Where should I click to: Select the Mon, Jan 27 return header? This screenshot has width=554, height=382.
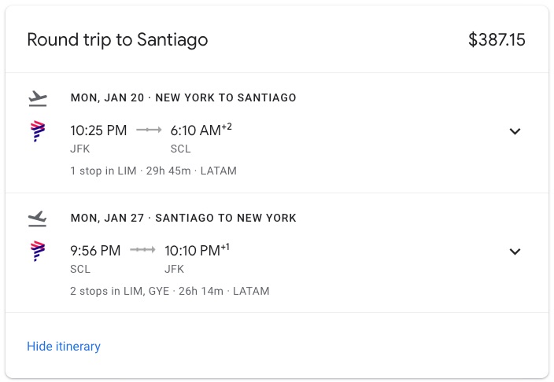[x=183, y=218]
